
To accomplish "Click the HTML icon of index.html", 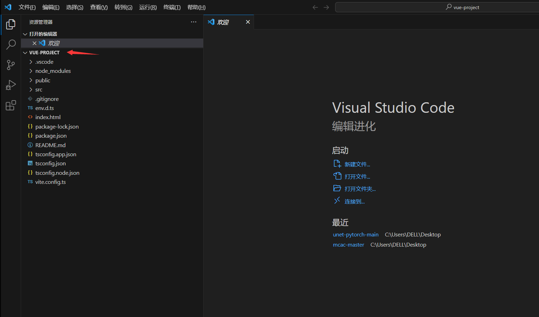I will pyautogui.click(x=30, y=117).
